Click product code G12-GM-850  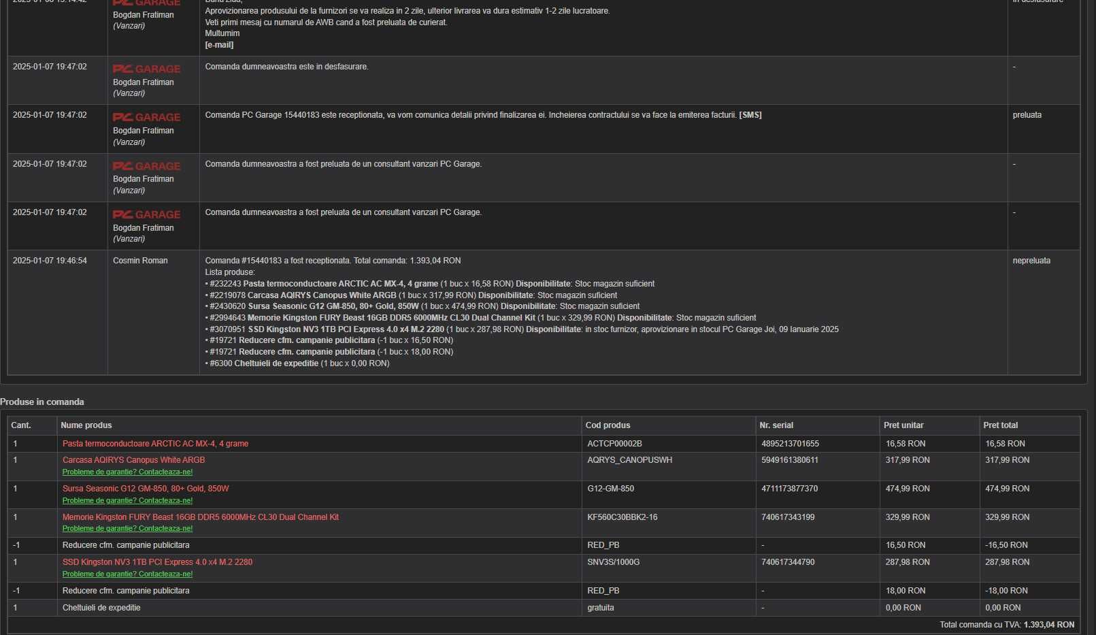(x=610, y=489)
